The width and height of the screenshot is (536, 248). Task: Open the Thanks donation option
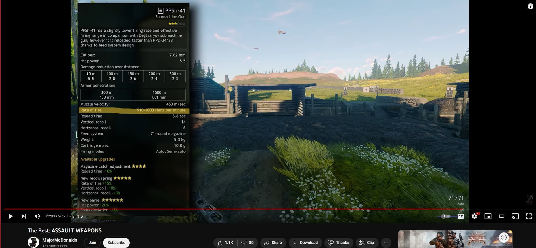click(x=338, y=243)
